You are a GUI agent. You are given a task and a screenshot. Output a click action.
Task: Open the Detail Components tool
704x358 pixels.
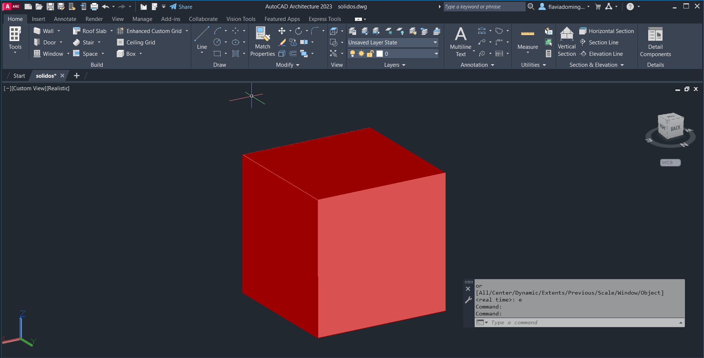[x=656, y=41]
